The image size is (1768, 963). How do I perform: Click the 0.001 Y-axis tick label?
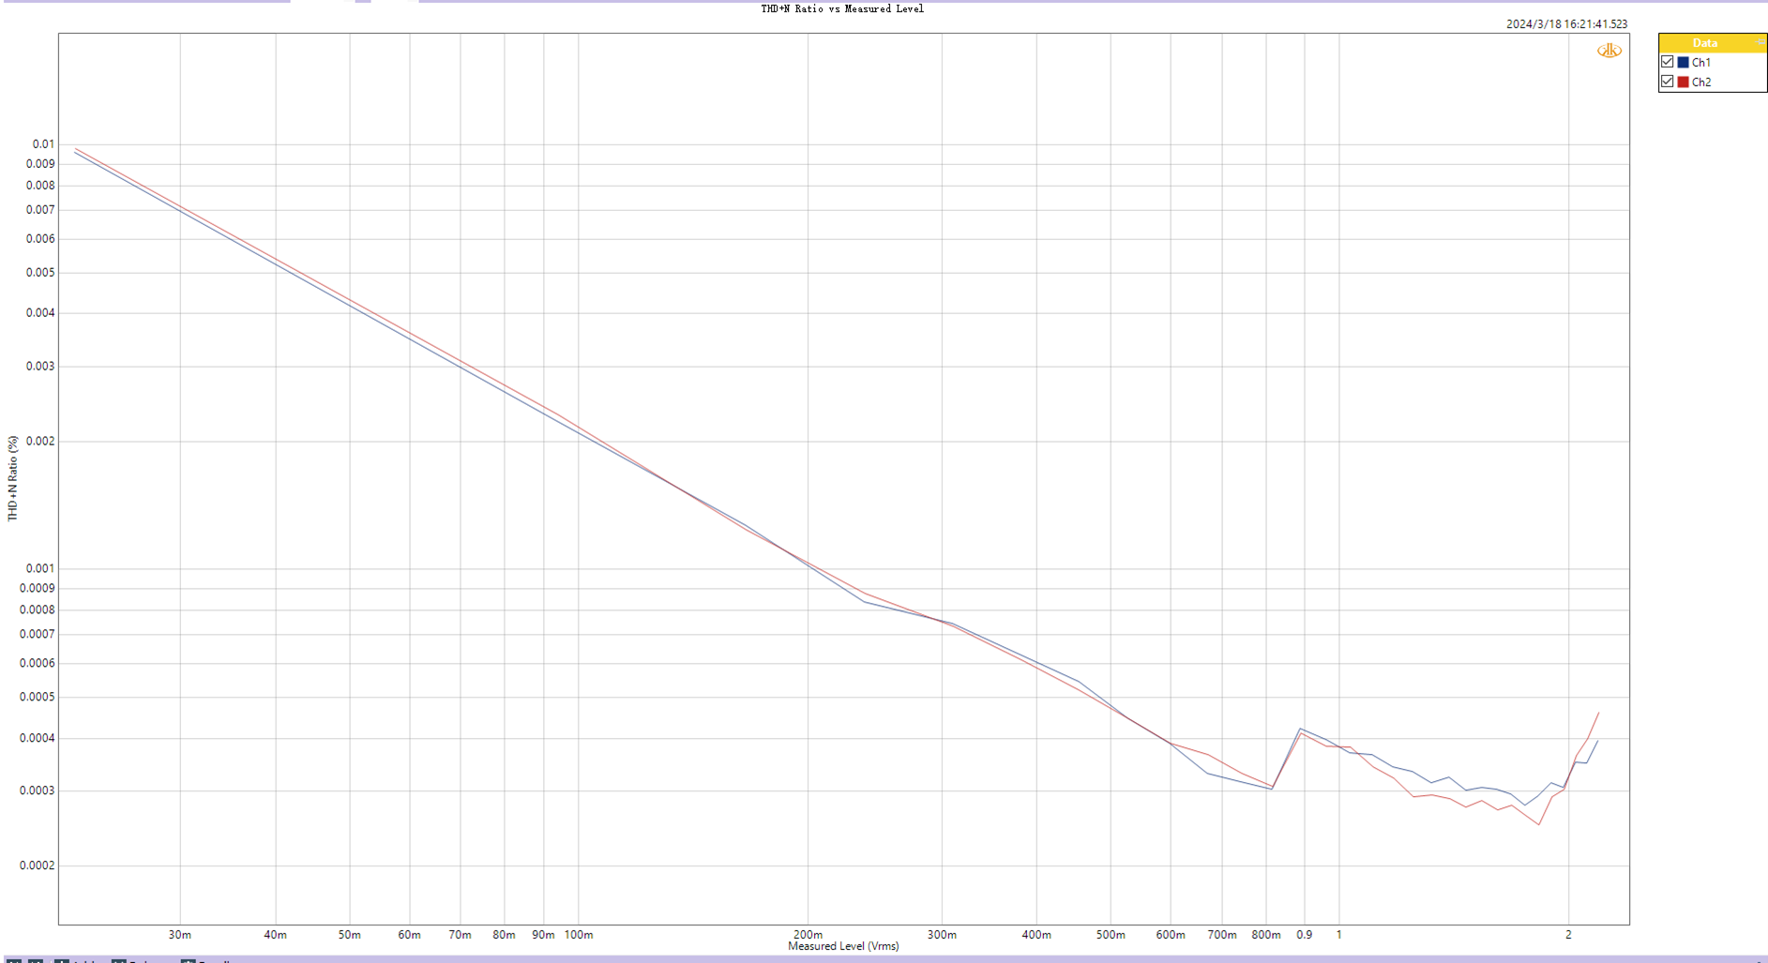tap(40, 568)
